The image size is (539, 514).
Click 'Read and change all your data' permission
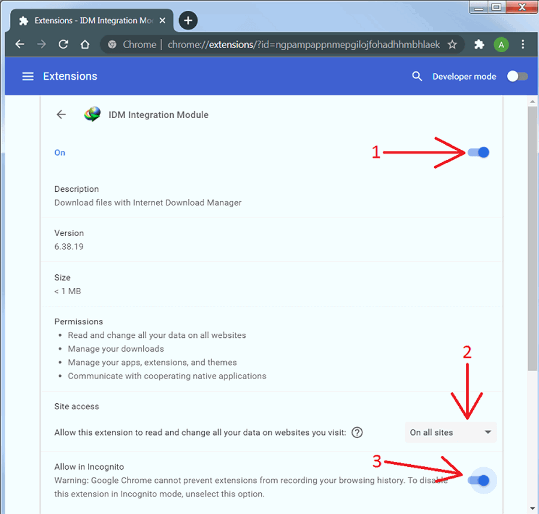click(x=157, y=335)
